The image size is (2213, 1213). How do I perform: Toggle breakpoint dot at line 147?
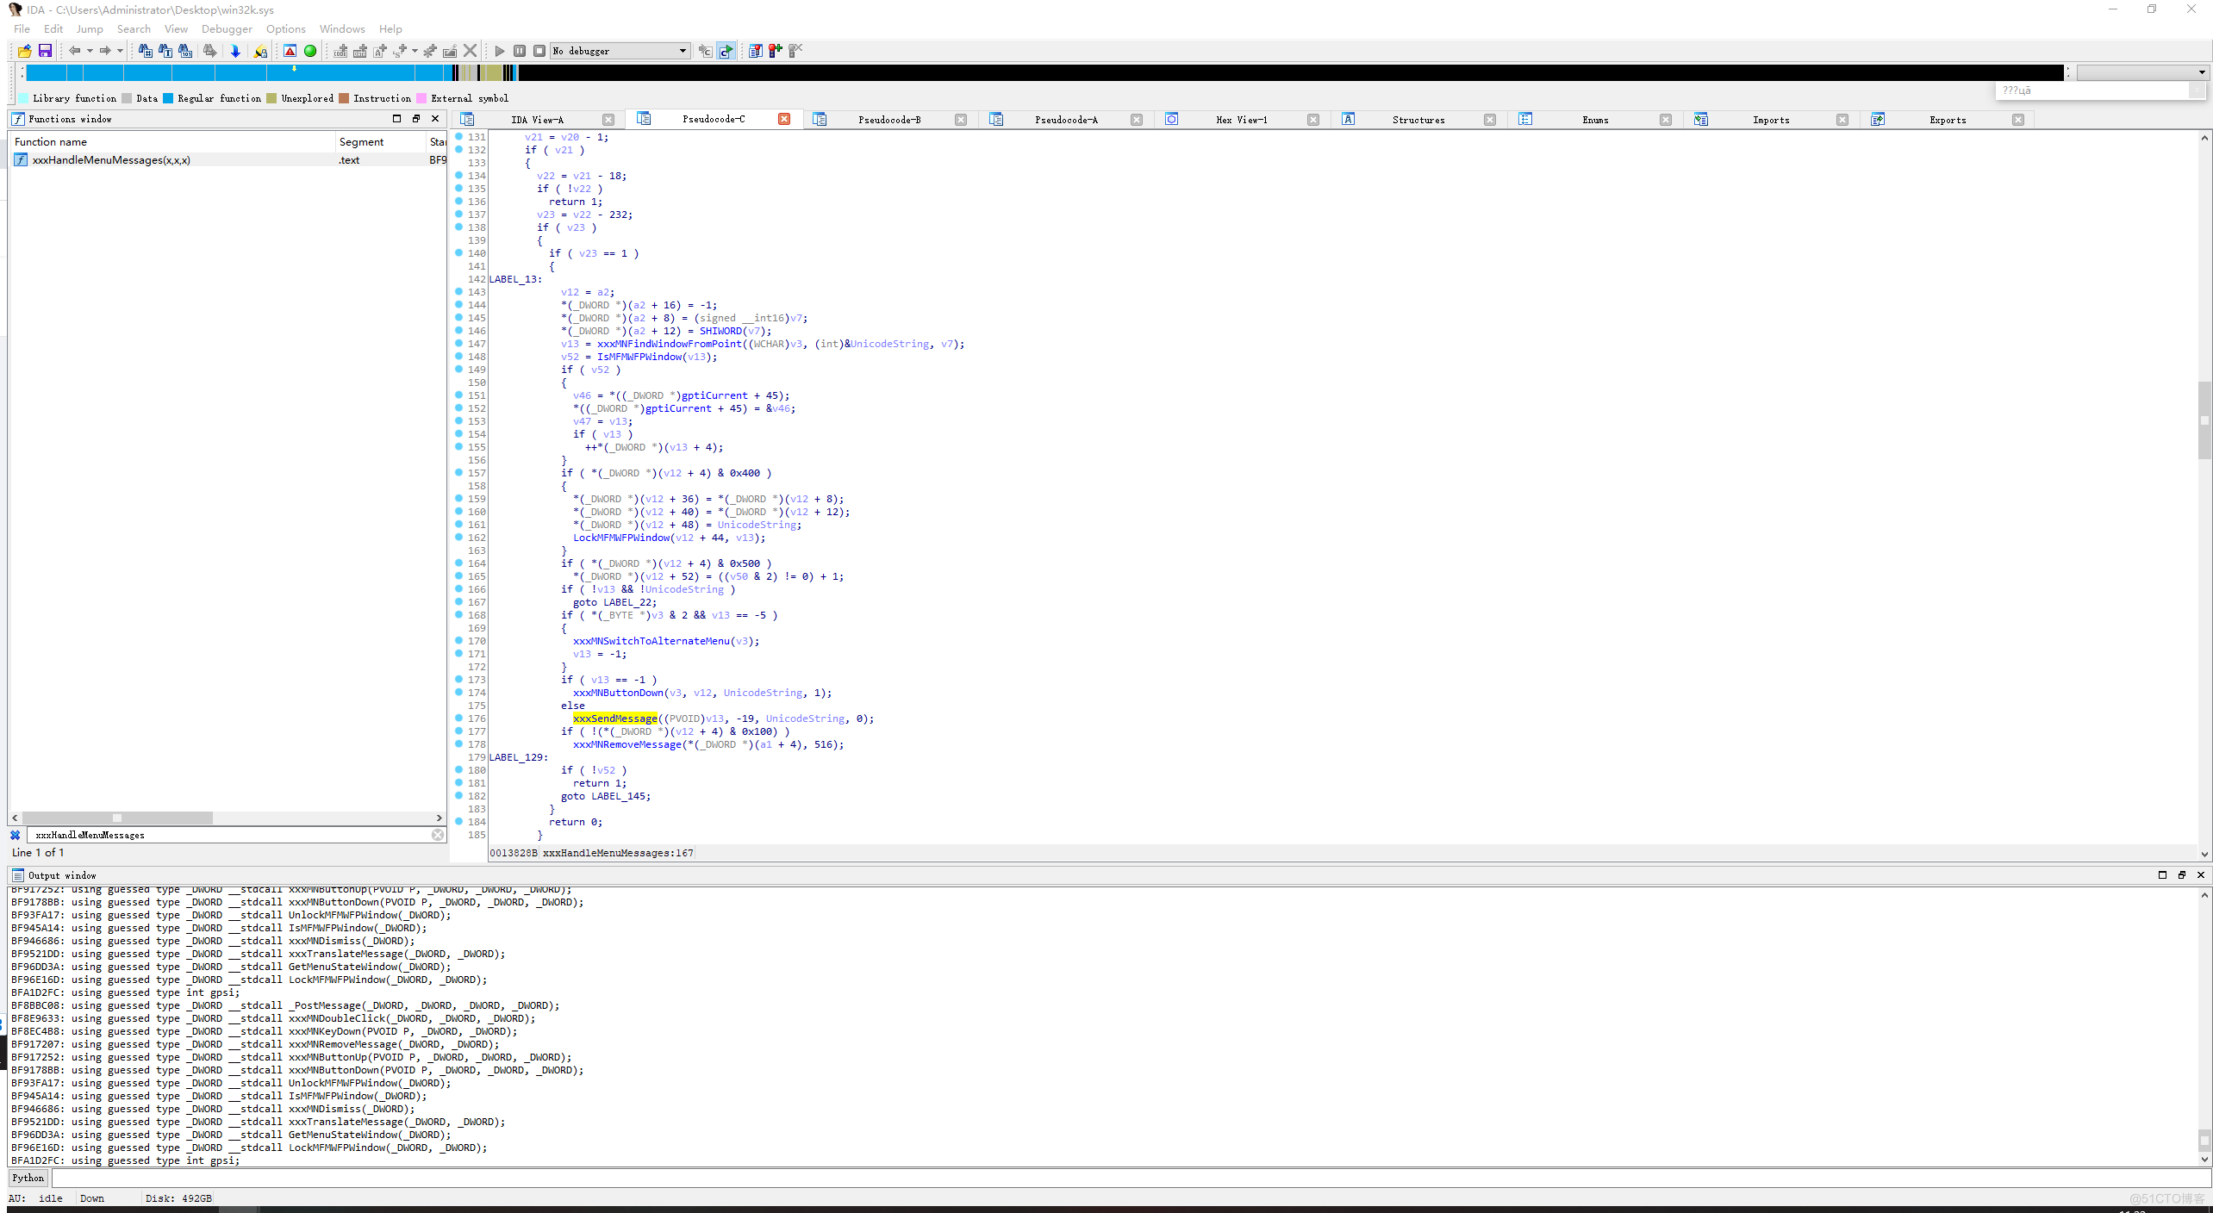point(458,343)
